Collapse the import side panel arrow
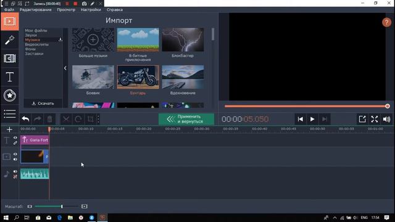Image resolution: width=395 pixels, height=222 pixels. (x=65, y=68)
